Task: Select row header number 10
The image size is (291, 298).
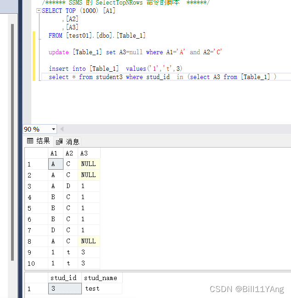Action: tap(36, 264)
